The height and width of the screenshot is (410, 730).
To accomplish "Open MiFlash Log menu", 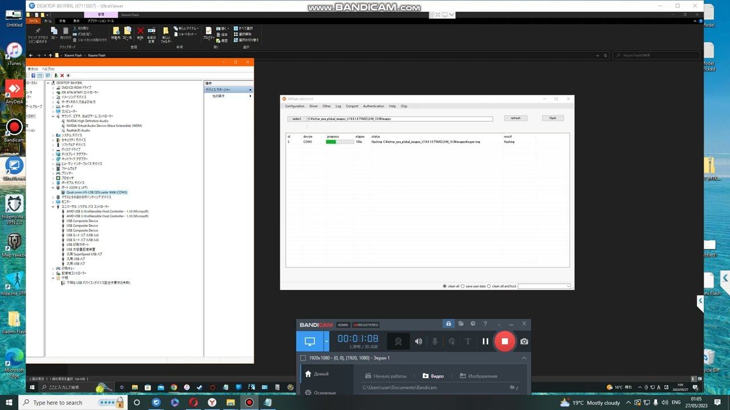I will click(338, 106).
